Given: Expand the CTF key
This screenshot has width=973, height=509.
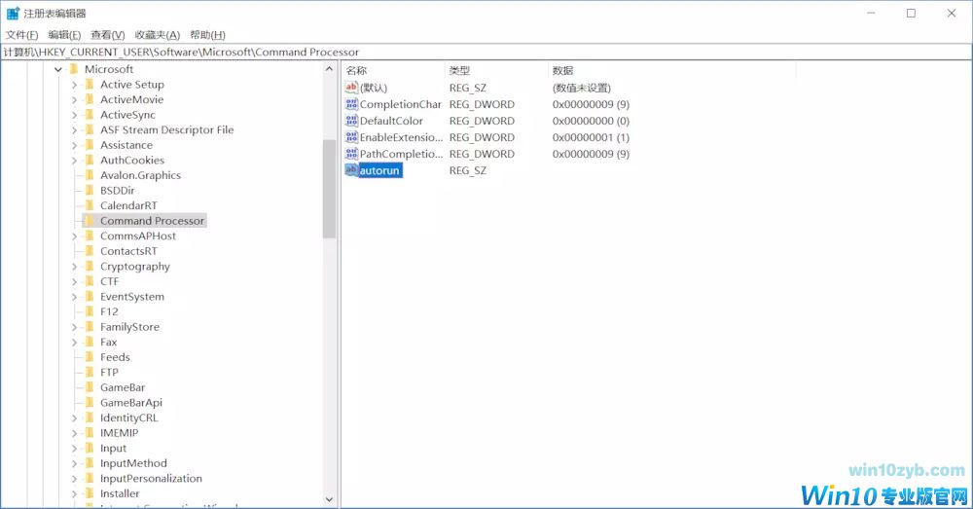Looking at the screenshot, I should point(74,281).
